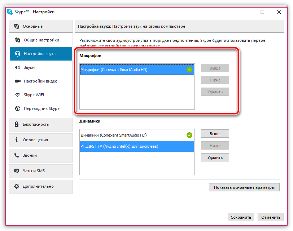Select the Настройка звука page
The width and height of the screenshot is (293, 231).
pos(41,54)
